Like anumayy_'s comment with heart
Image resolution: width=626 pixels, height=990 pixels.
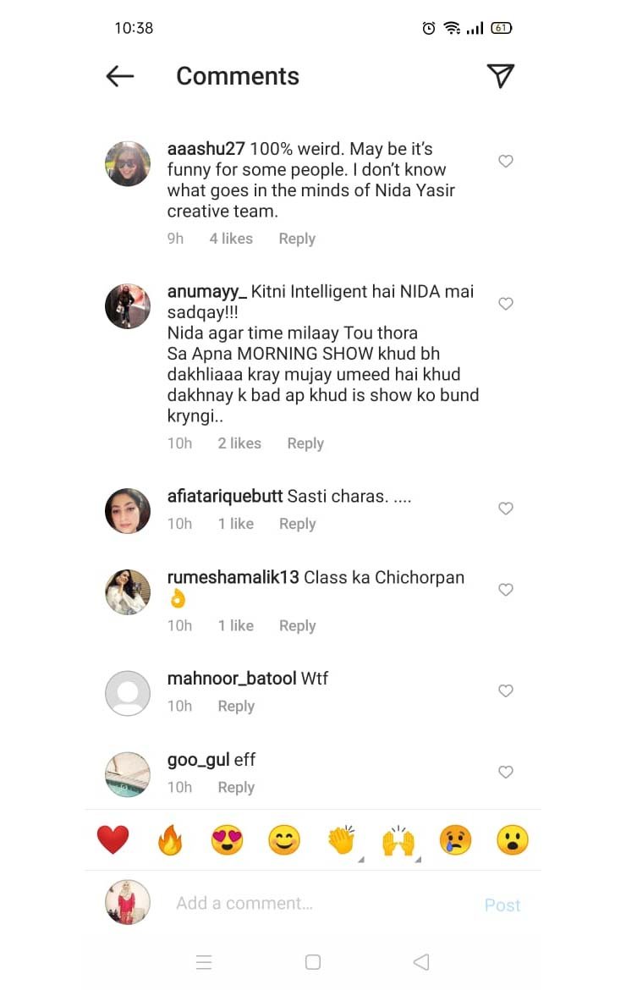tap(506, 304)
